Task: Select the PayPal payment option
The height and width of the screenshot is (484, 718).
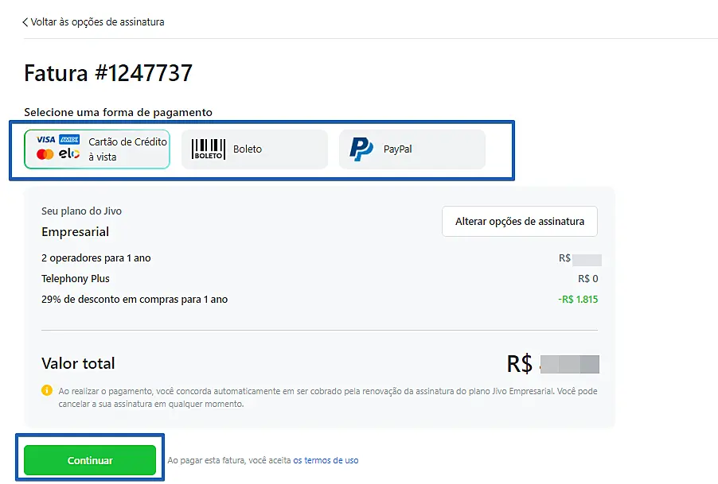Action: [412, 149]
